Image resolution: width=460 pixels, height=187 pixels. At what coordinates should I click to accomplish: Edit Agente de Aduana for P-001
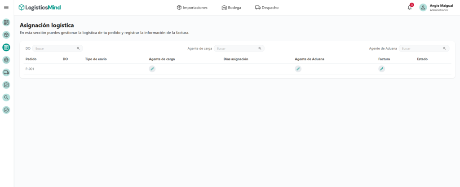pyautogui.click(x=298, y=69)
